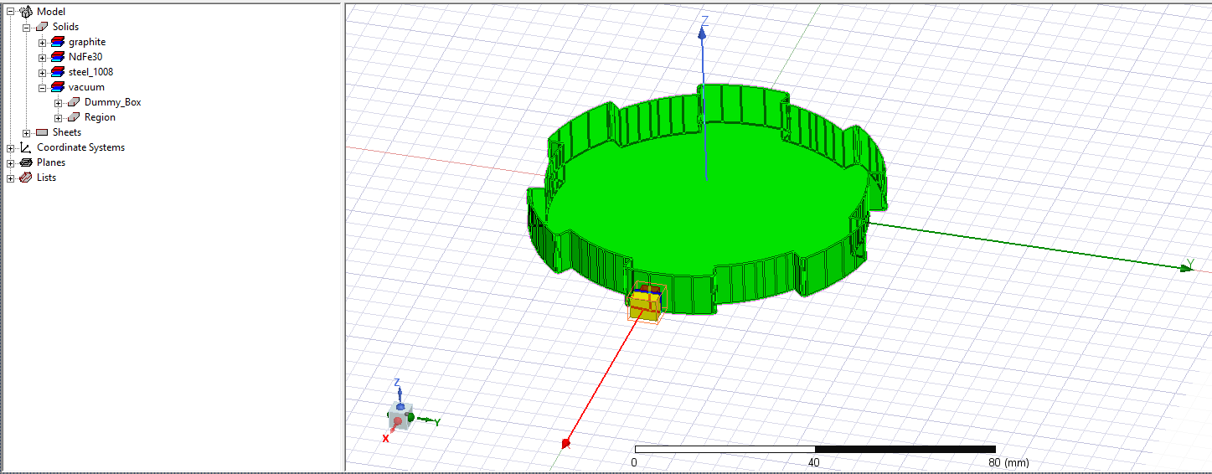Collapse the Model tree root node

(x=11, y=12)
